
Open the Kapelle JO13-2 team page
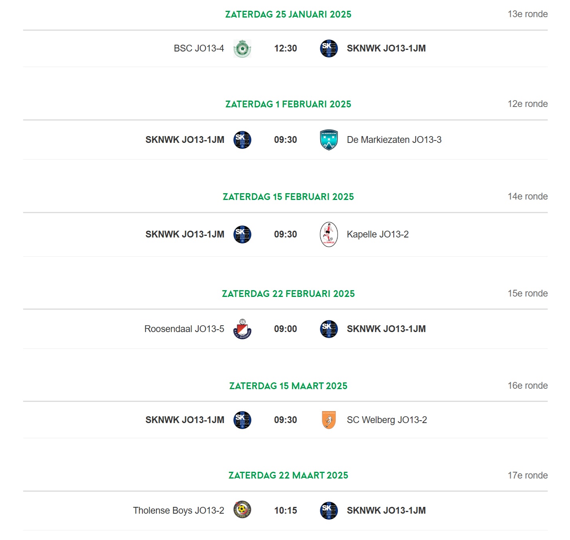[378, 234]
